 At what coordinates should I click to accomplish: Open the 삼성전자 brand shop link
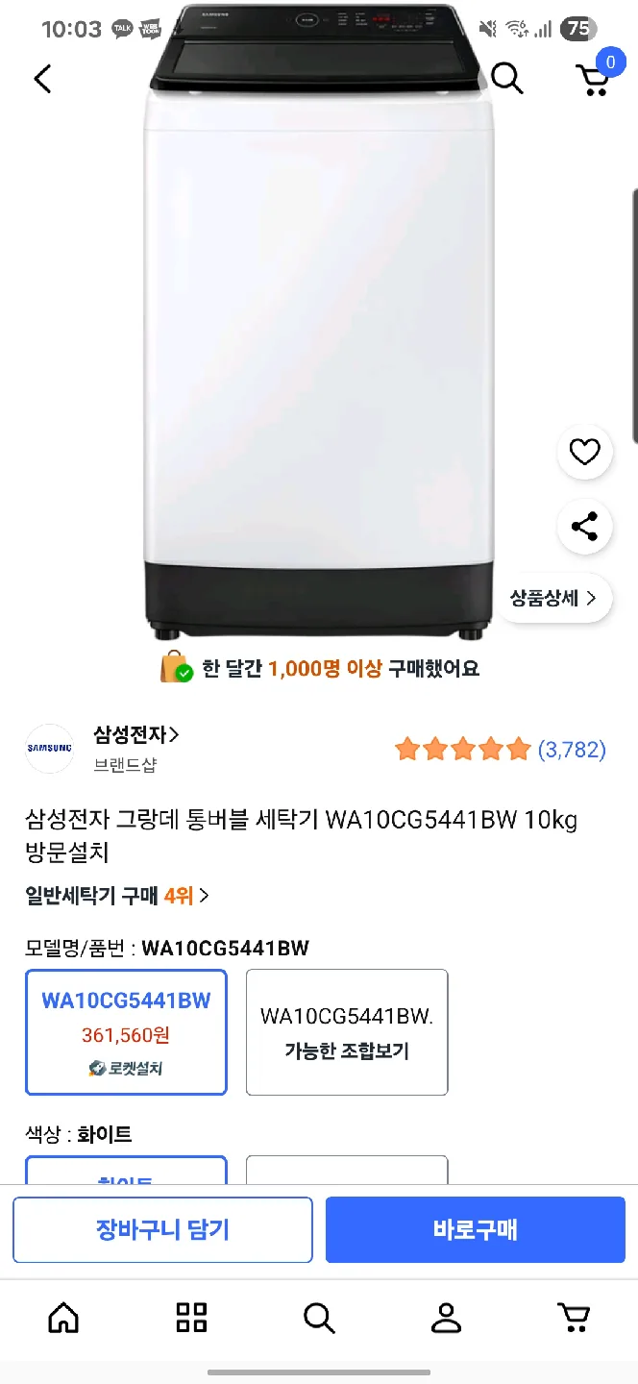tap(135, 735)
